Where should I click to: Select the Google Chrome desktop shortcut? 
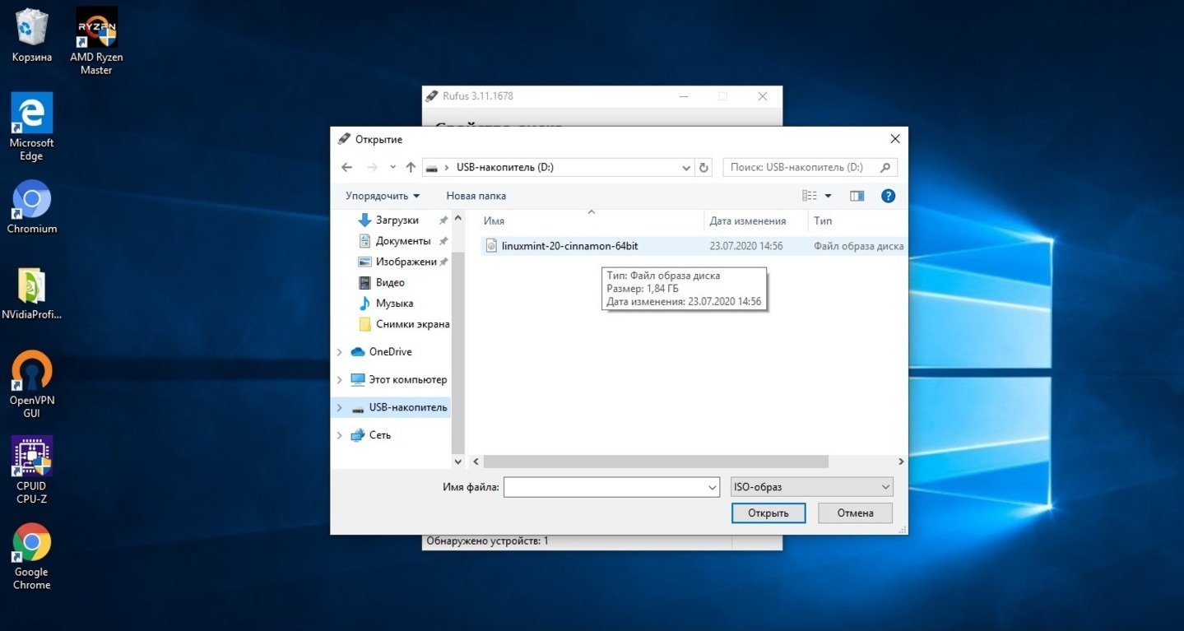point(31,556)
